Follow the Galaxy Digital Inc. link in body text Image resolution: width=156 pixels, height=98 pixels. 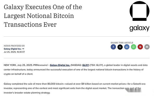60,65
